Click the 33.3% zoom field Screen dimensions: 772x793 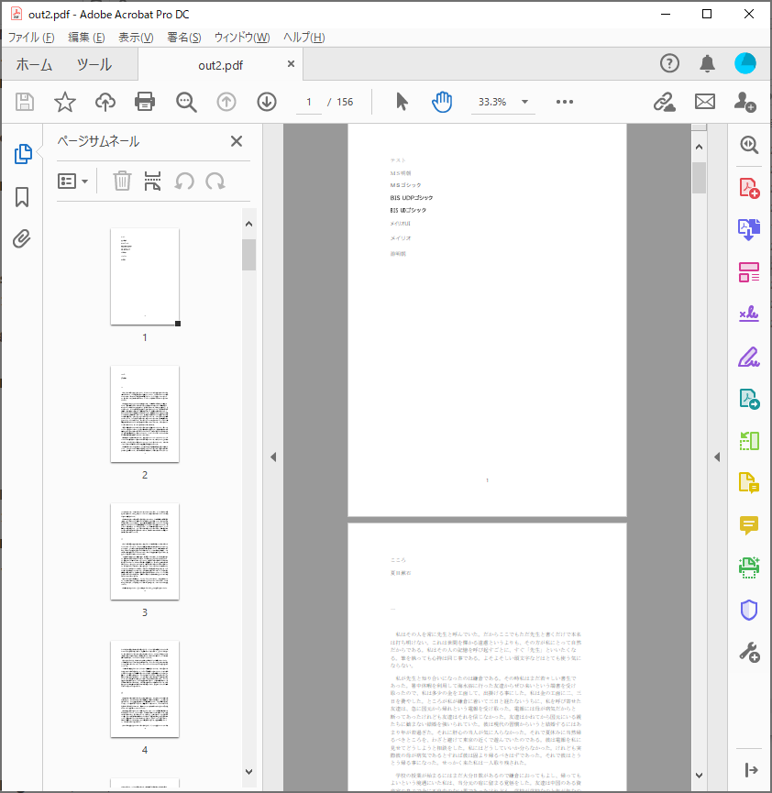492,102
